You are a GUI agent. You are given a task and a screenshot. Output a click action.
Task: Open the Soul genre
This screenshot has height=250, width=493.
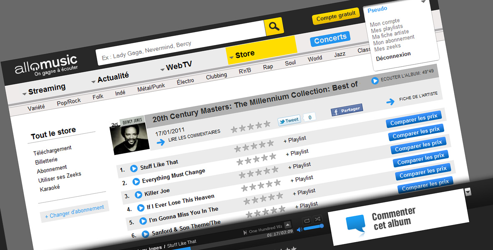coord(290,63)
